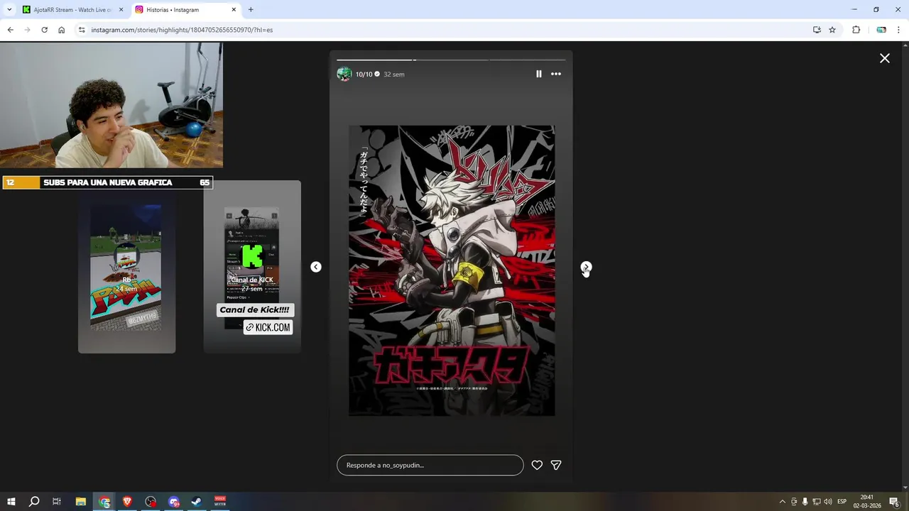Viewport: 909px width, 511px height.
Task: Open a new browser tab with the plus button
Action: [251, 10]
